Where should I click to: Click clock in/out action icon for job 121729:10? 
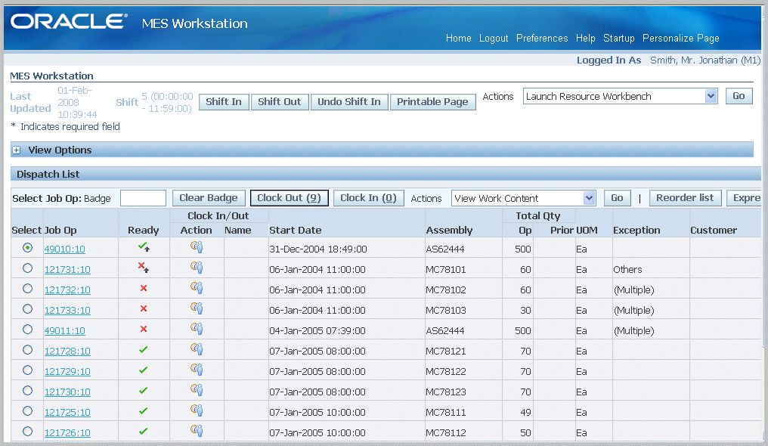(x=197, y=370)
